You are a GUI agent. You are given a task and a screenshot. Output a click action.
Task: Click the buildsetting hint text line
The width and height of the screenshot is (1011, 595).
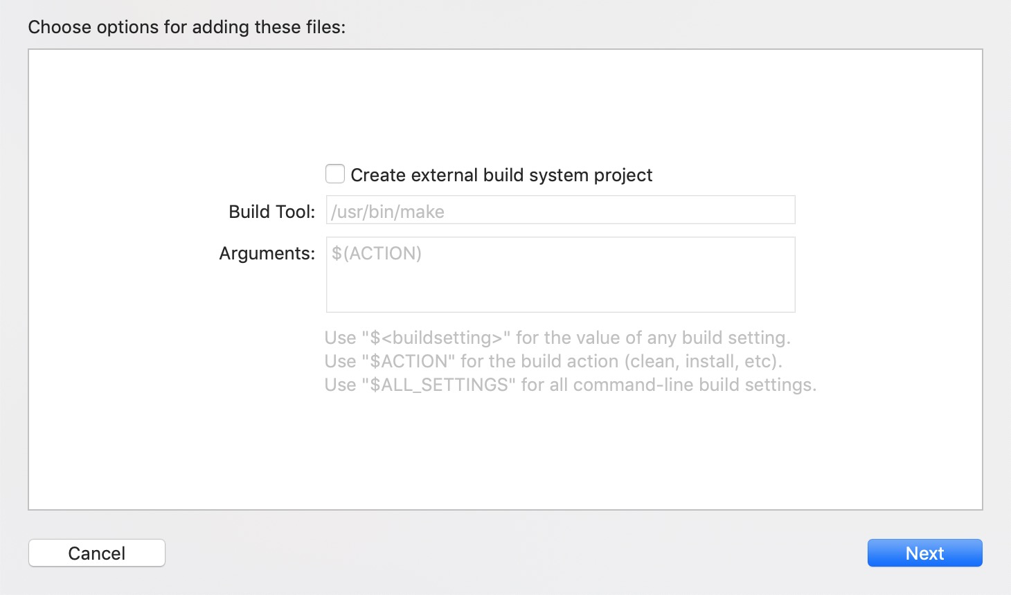point(557,338)
